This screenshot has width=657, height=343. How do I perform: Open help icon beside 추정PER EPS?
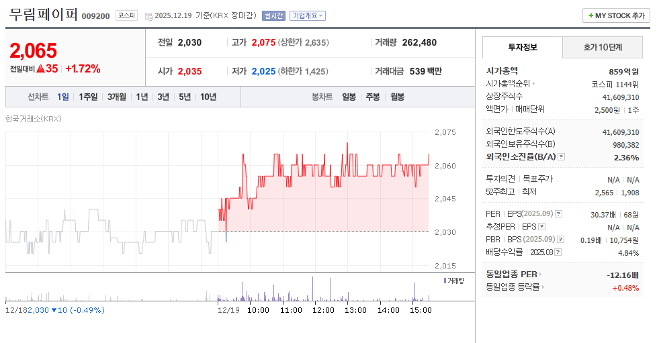pyautogui.click(x=541, y=227)
